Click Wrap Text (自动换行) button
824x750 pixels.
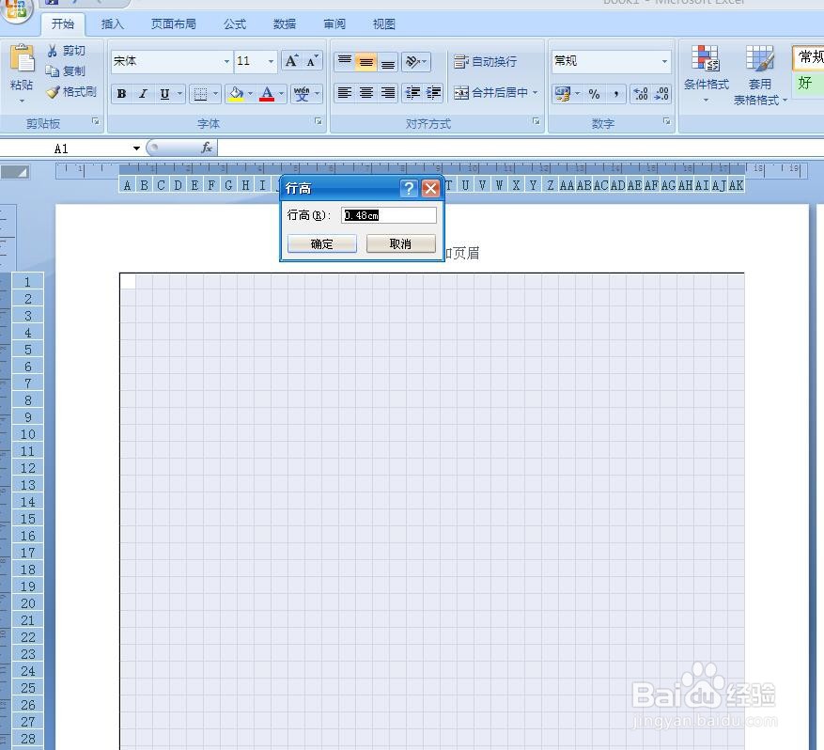pos(485,61)
